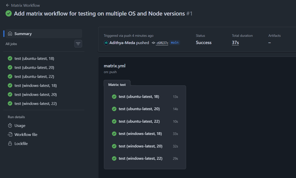
Task: Click the 29s duration value
Action: click(x=175, y=158)
